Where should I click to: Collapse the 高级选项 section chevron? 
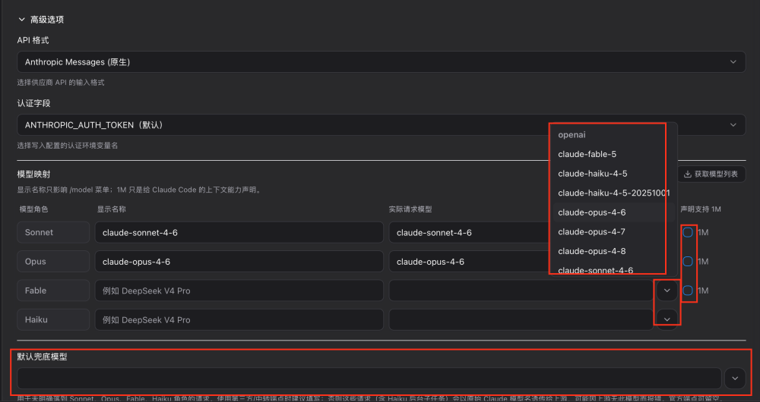[x=21, y=20]
